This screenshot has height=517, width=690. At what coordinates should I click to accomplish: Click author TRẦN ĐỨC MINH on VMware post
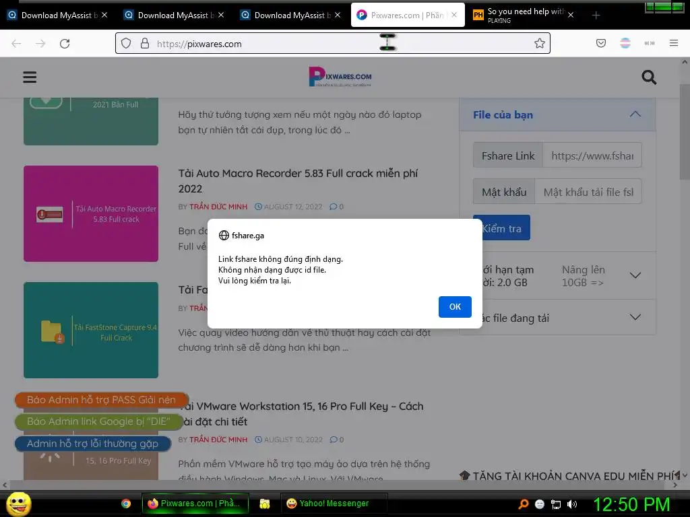pos(218,440)
